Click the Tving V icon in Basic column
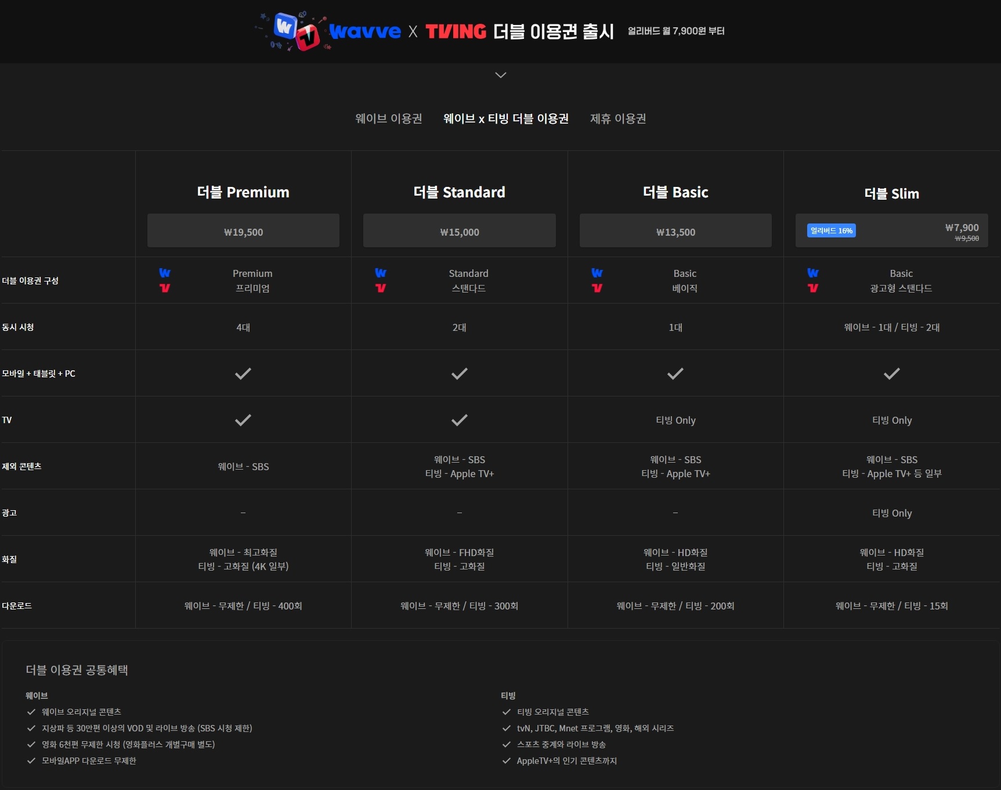 [597, 288]
